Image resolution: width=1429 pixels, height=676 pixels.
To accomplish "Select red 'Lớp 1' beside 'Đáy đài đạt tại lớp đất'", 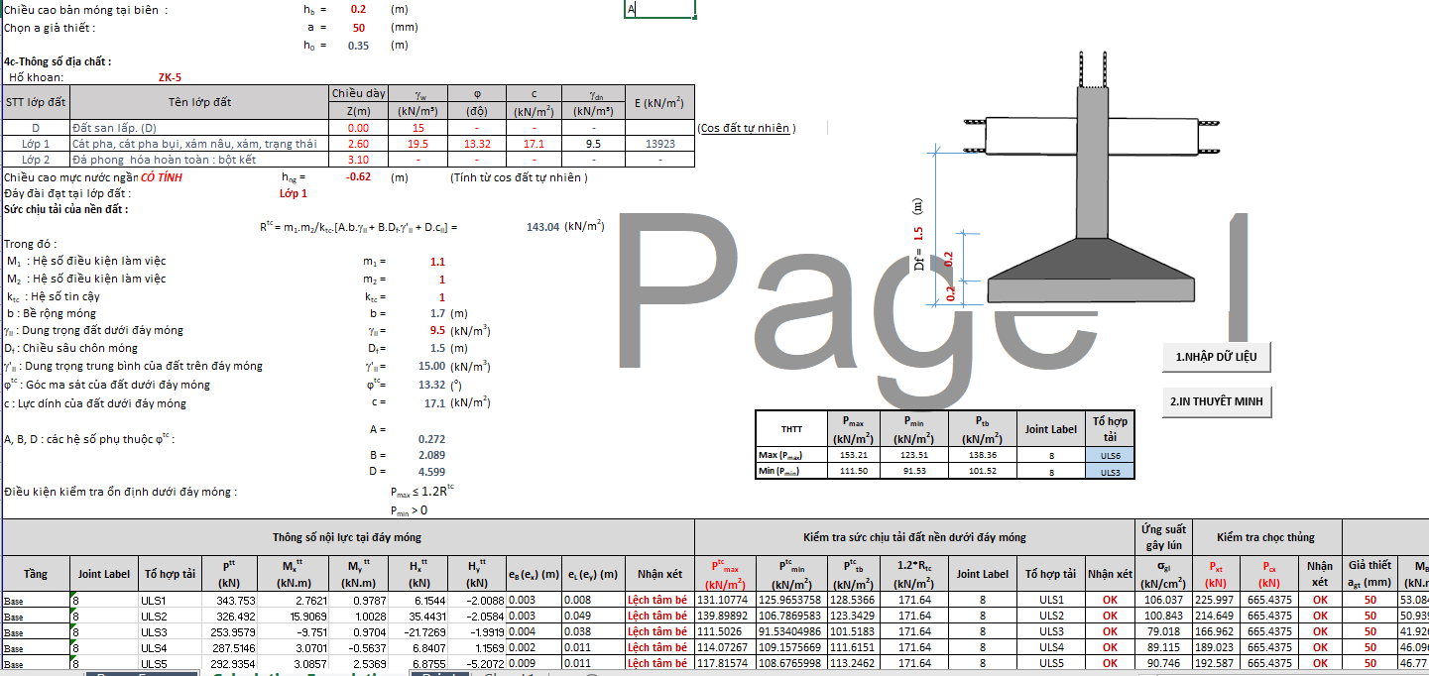I will tap(294, 193).
